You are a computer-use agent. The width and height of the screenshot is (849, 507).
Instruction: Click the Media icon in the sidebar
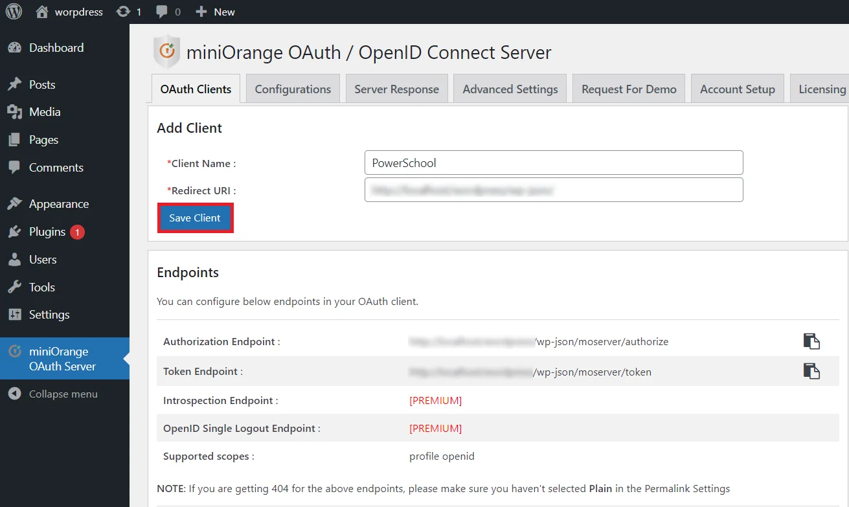tap(15, 112)
